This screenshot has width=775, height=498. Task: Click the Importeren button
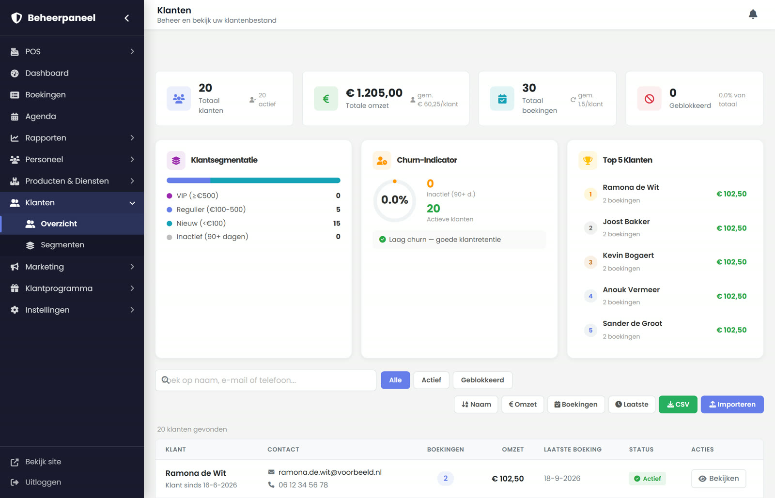(x=732, y=405)
